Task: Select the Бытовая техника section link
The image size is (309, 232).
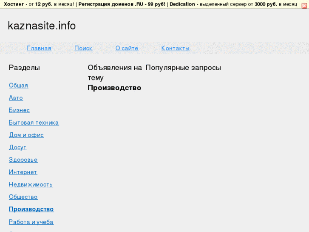Action: (34, 123)
